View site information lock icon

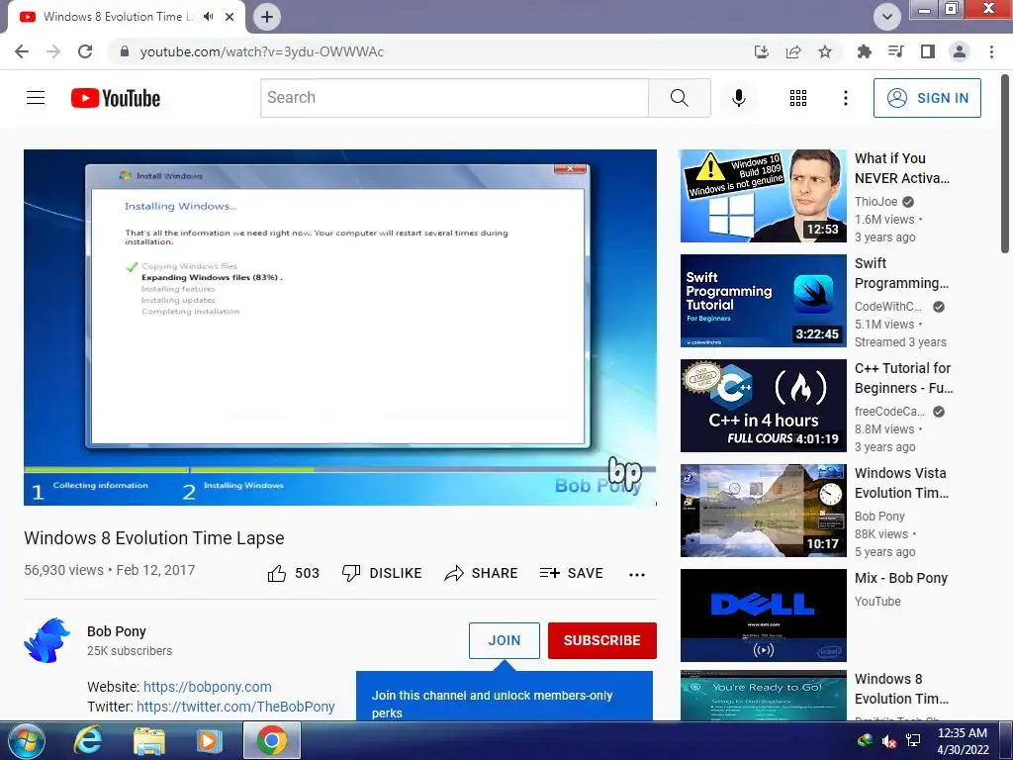coord(125,51)
